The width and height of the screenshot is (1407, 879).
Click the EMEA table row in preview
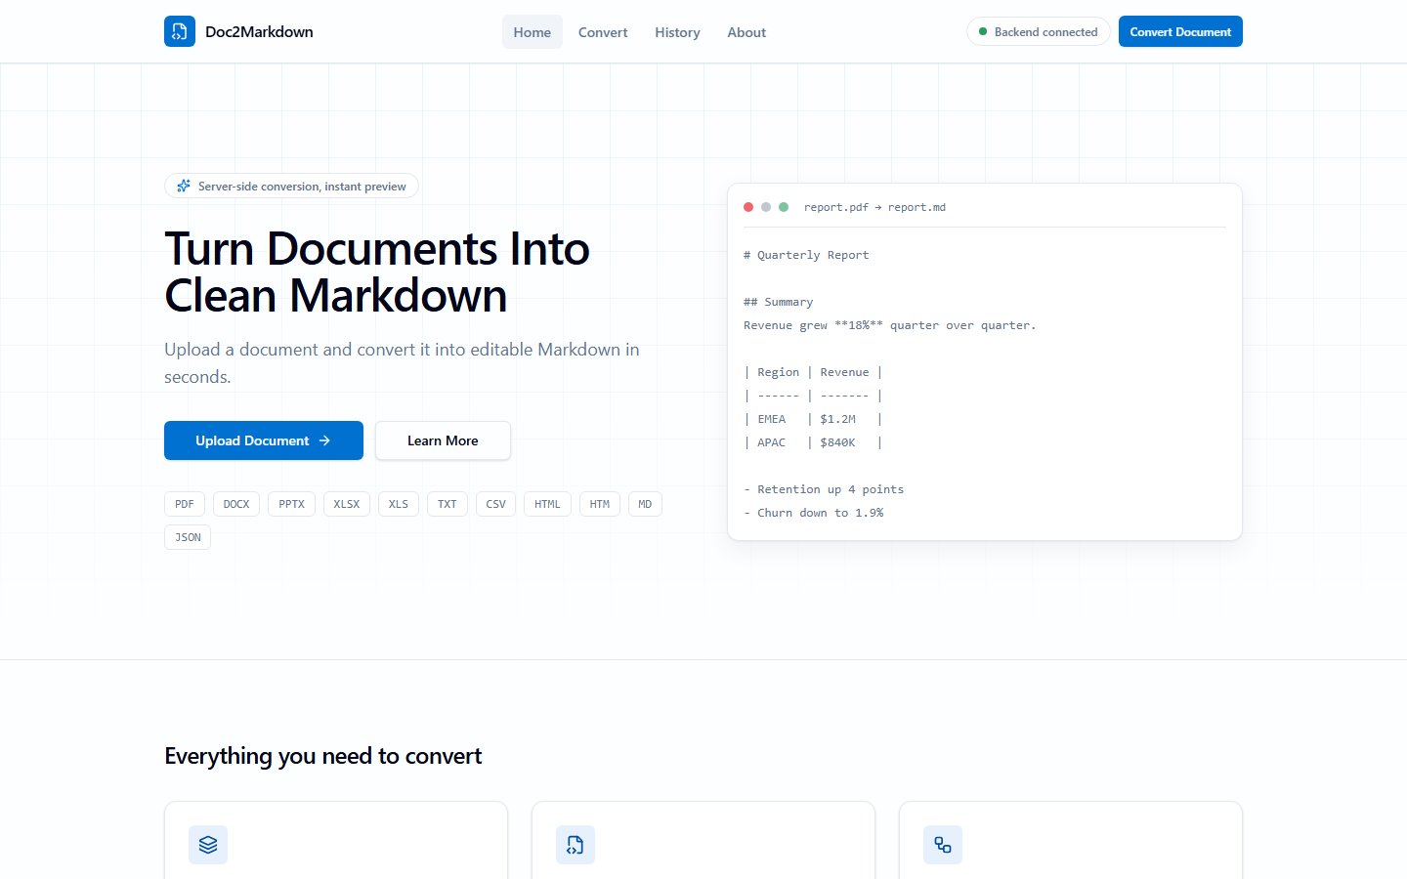tap(813, 419)
